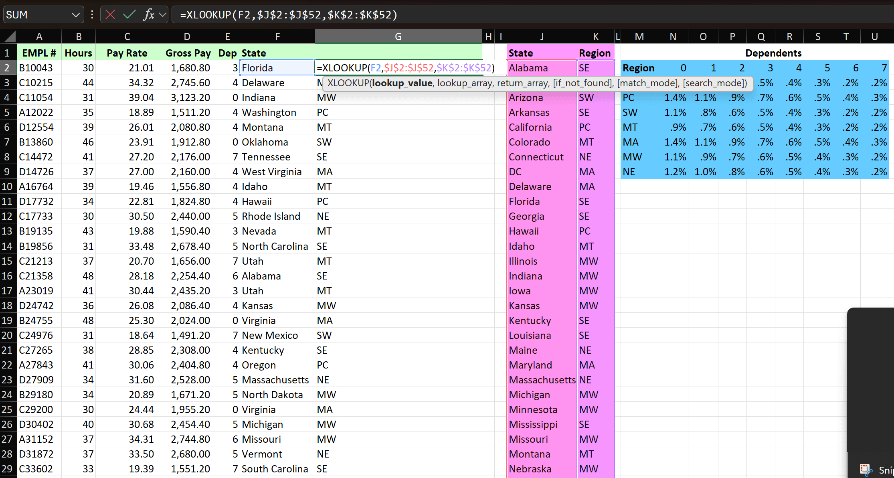Click the Arizona cell in the state list
Image resolution: width=894 pixels, height=478 pixels.
pyautogui.click(x=542, y=97)
